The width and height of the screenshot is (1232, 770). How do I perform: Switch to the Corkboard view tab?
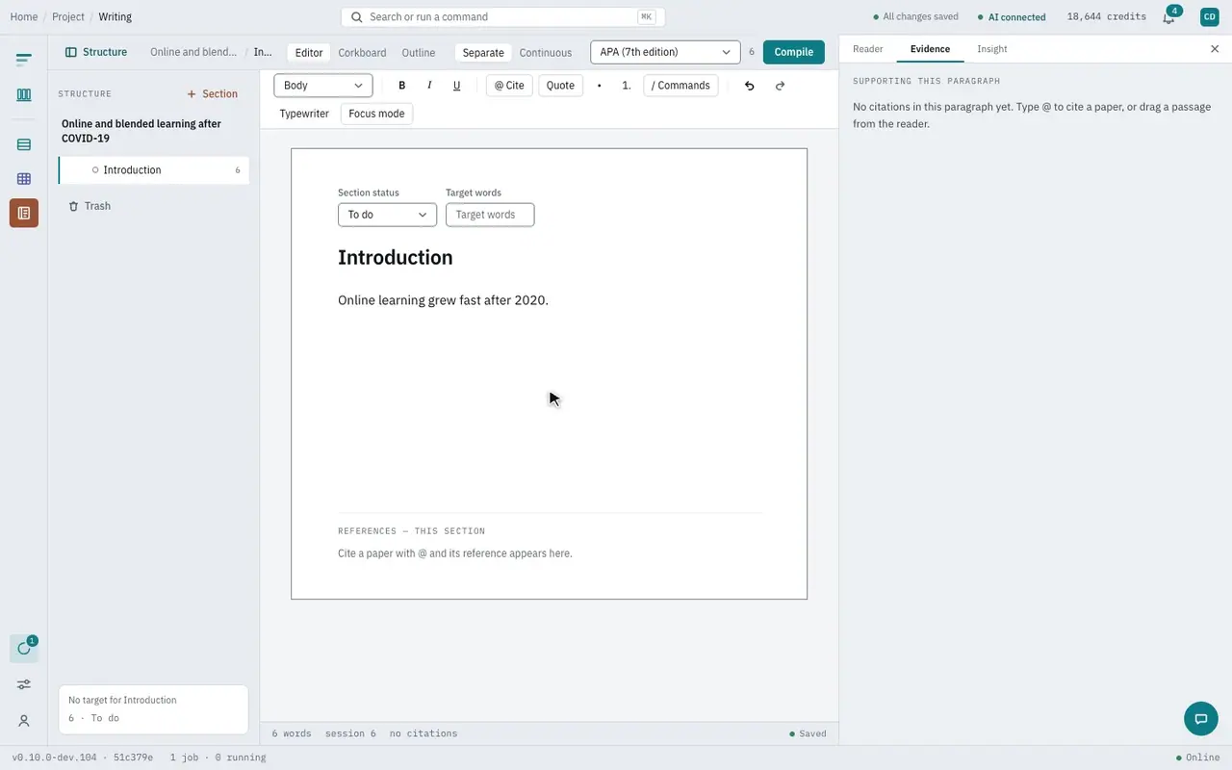pyautogui.click(x=362, y=53)
